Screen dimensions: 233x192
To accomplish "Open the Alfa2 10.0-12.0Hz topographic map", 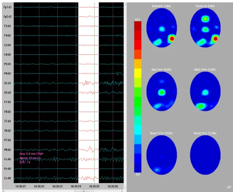I will pyautogui.click(x=205, y=91).
